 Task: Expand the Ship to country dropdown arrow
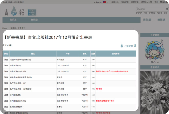pyautogui.click(x=107, y=2)
